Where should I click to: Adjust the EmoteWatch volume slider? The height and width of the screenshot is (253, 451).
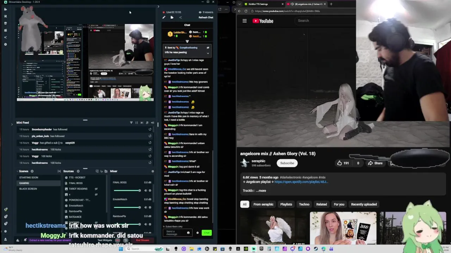[127, 207]
